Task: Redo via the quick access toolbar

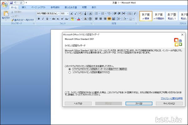Action: click(x=21, y=2)
